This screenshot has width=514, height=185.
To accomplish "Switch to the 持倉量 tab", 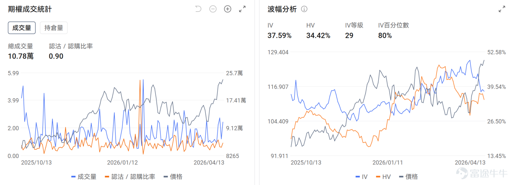I will click(x=54, y=28).
